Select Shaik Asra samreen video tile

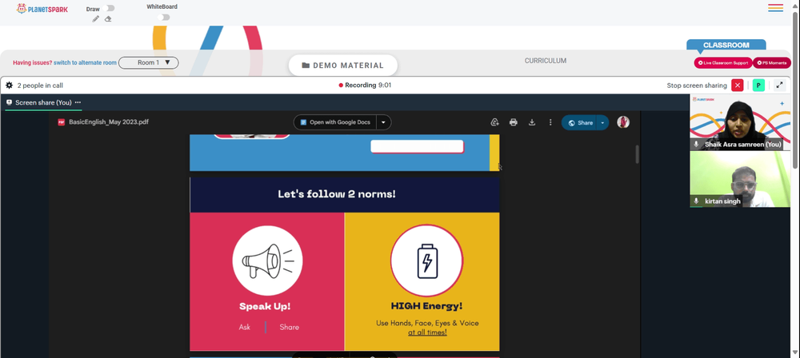tap(740, 122)
